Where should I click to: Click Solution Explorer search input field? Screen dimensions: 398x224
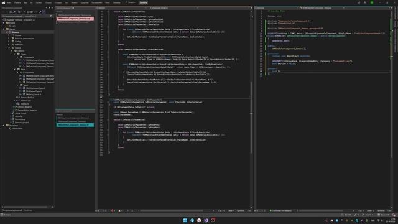25,16
